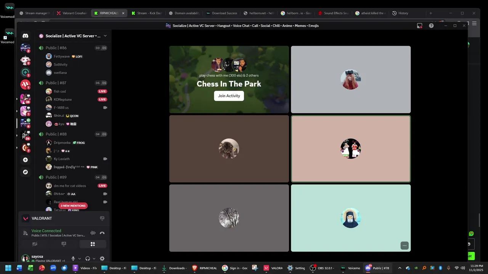Open Windows Start menu
The width and height of the screenshot is (488, 274).
click(8, 268)
